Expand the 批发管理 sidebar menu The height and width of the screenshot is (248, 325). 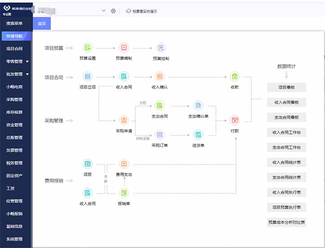tap(27, 74)
